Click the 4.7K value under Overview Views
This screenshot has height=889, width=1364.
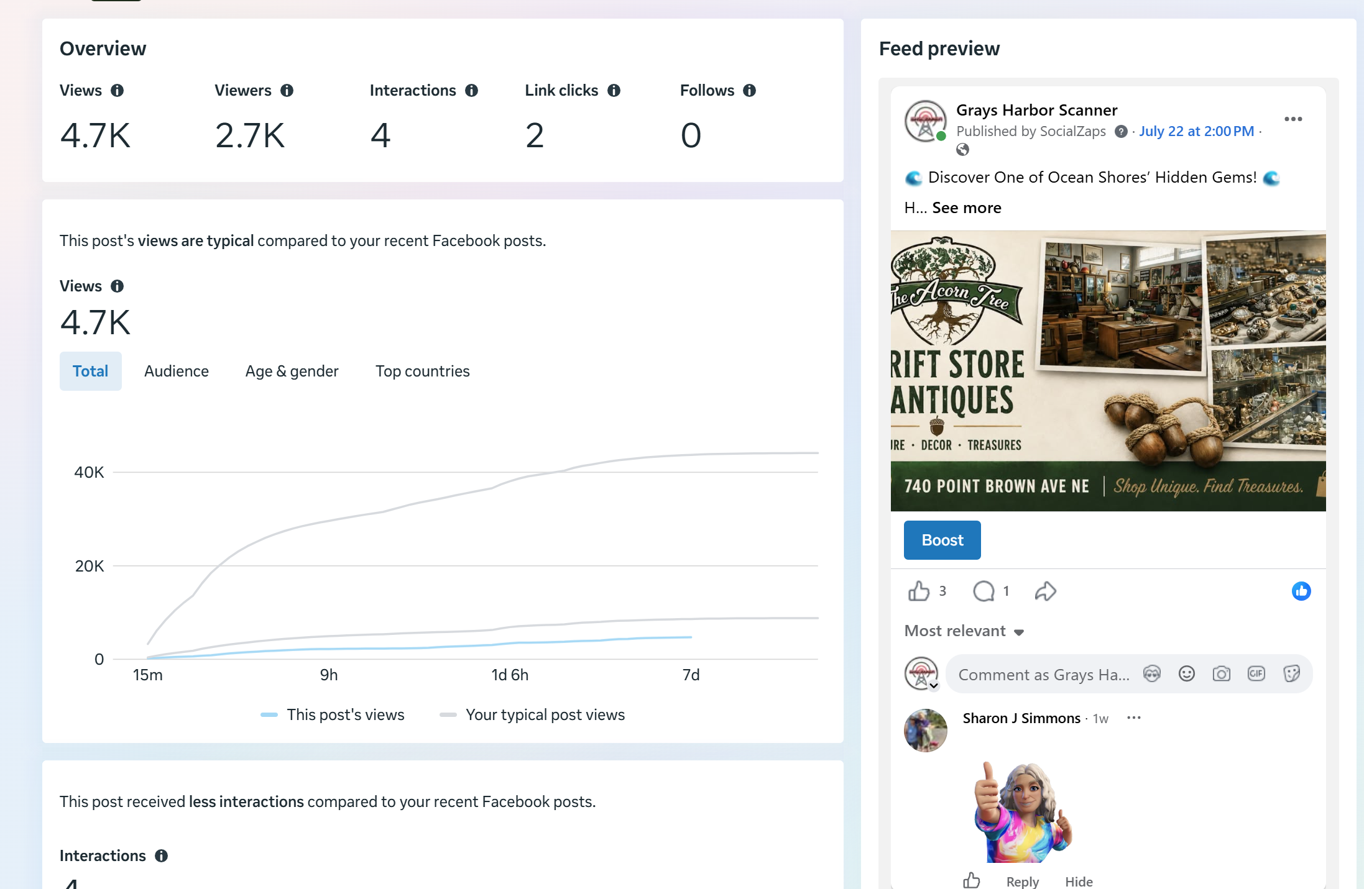[95, 135]
